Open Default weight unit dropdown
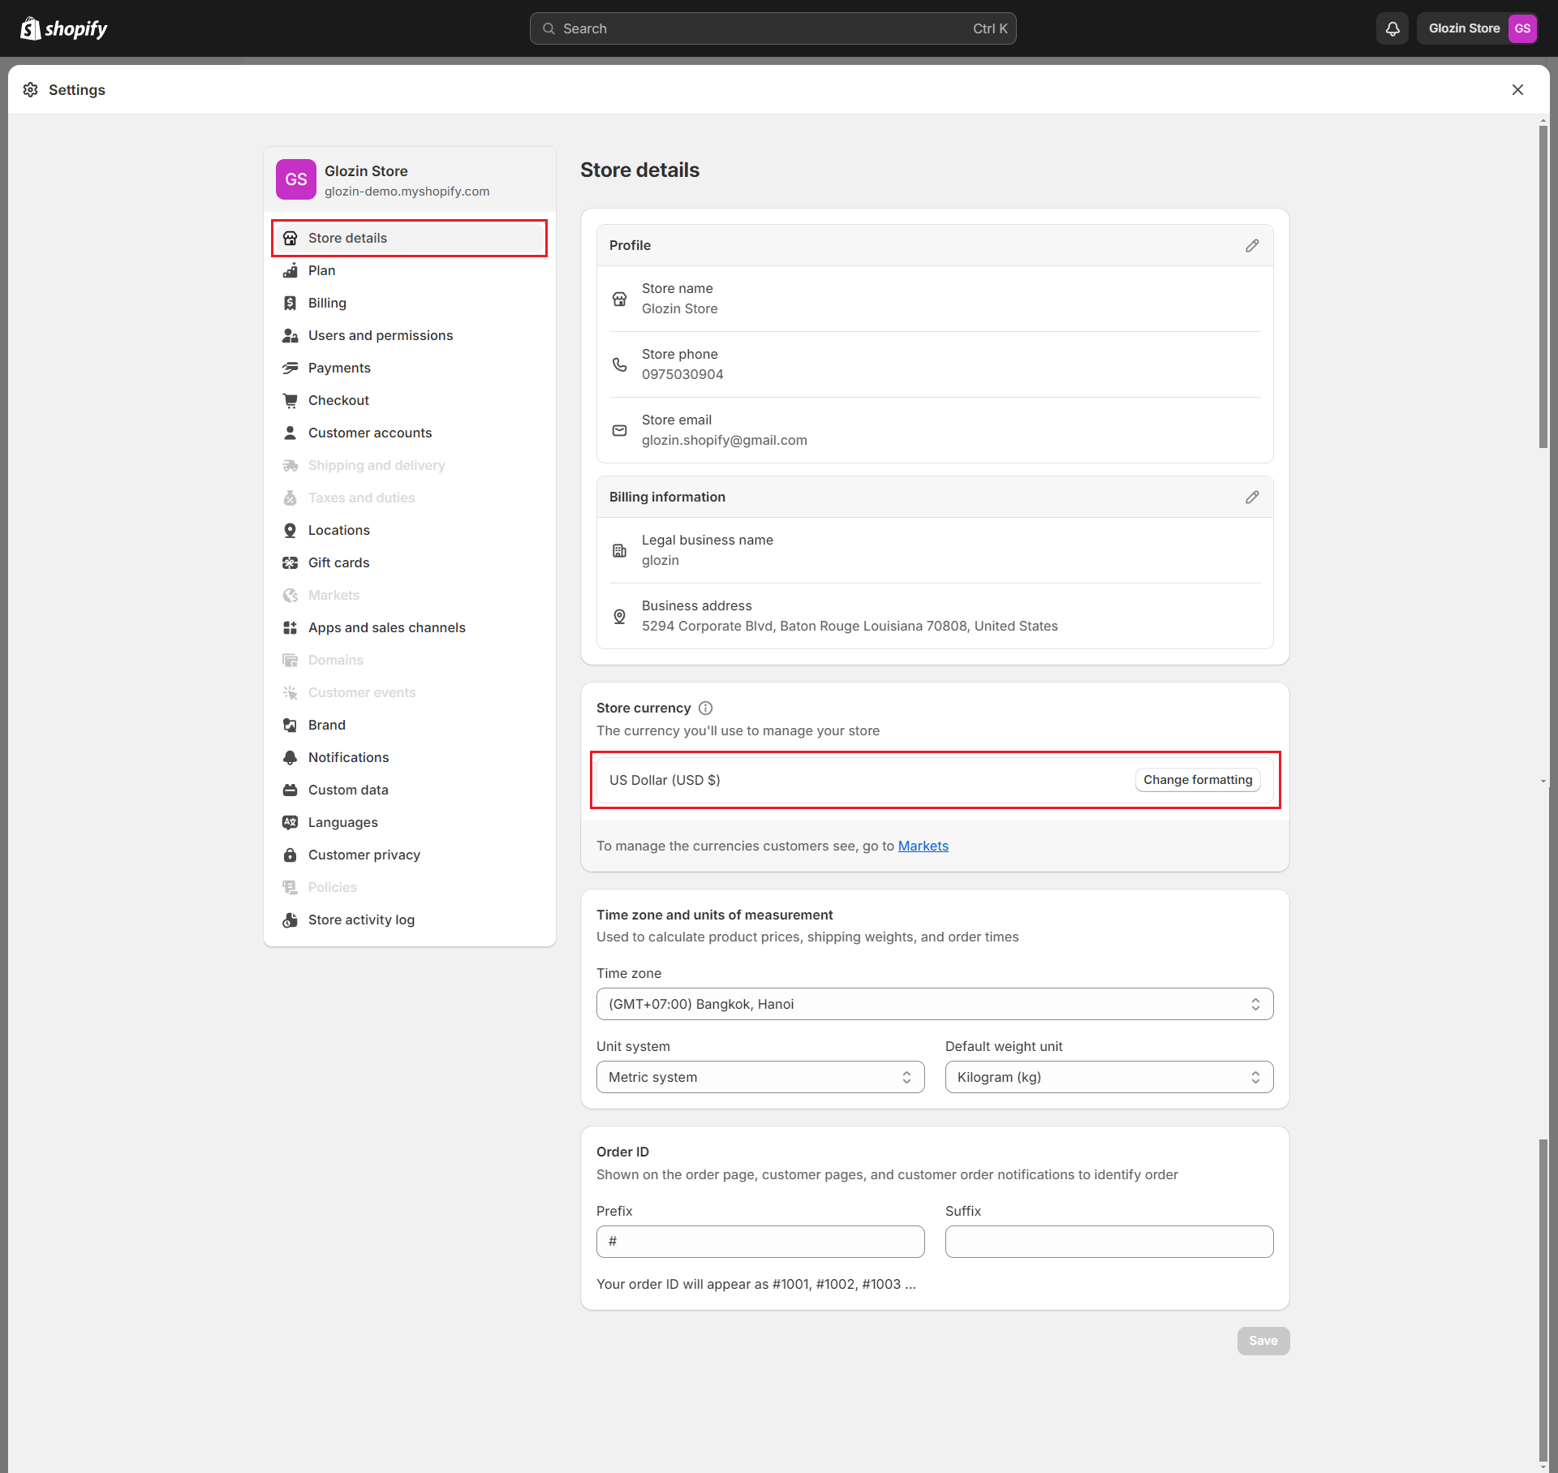 coord(1108,1077)
